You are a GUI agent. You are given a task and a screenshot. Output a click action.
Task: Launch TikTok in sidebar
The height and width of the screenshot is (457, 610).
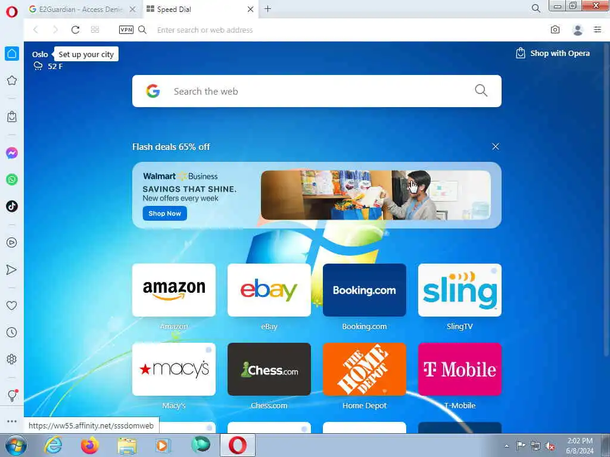(12, 206)
